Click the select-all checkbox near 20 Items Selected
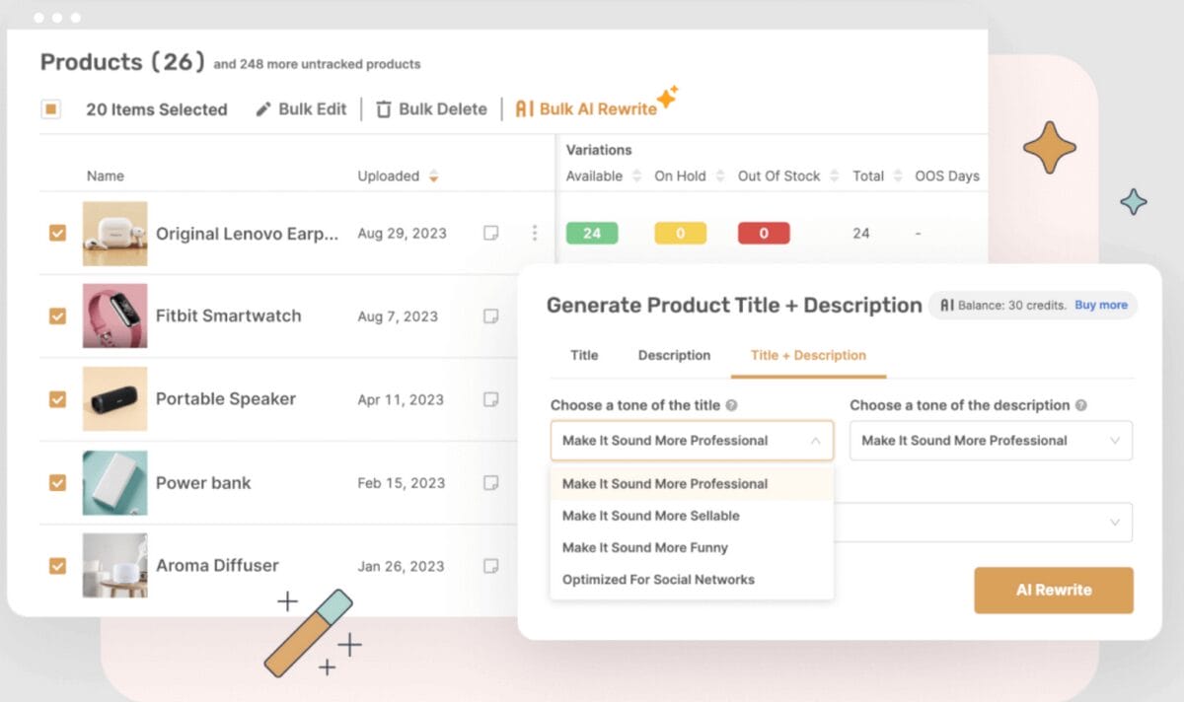1184x702 pixels. (x=50, y=108)
